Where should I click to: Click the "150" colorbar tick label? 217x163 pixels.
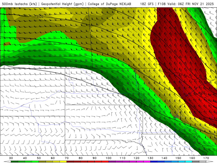pyautogui.click(x=178, y=158)
